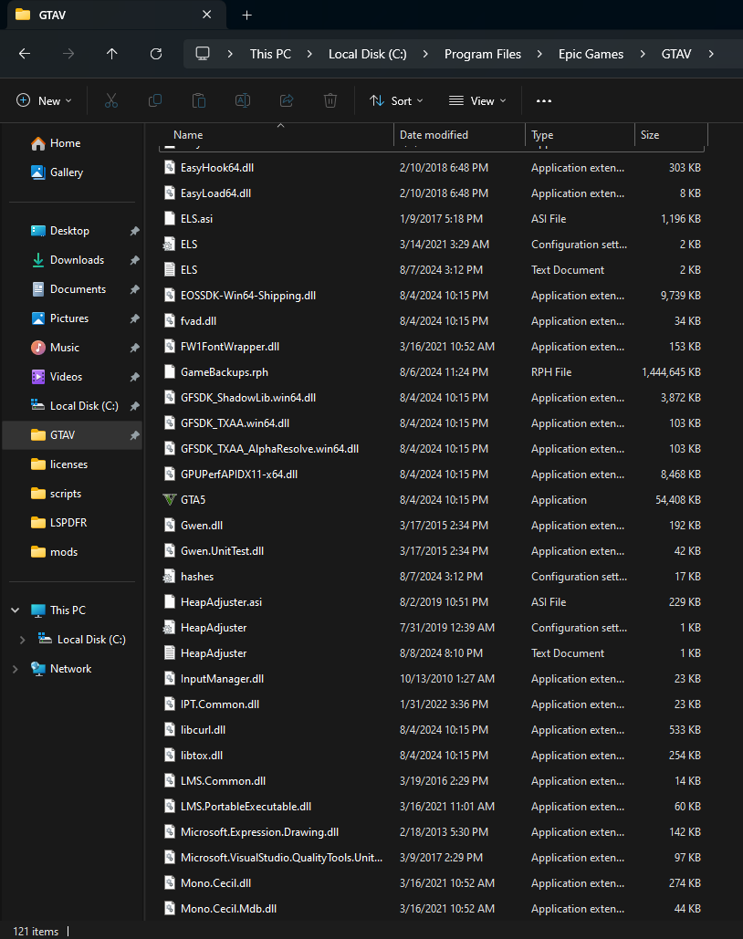
Task: Expand Local Disk (C:) under This PC
Action: pyautogui.click(x=22, y=640)
